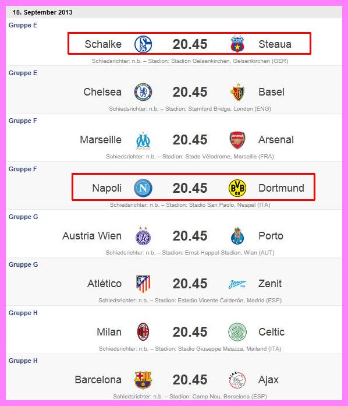Screen dimensions: 348x406
Task: Click the 20.45 kickoff time for Milan–Celtic
Action: pos(190,332)
